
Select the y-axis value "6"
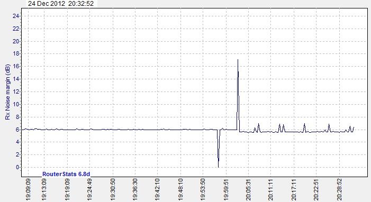[17, 130]
